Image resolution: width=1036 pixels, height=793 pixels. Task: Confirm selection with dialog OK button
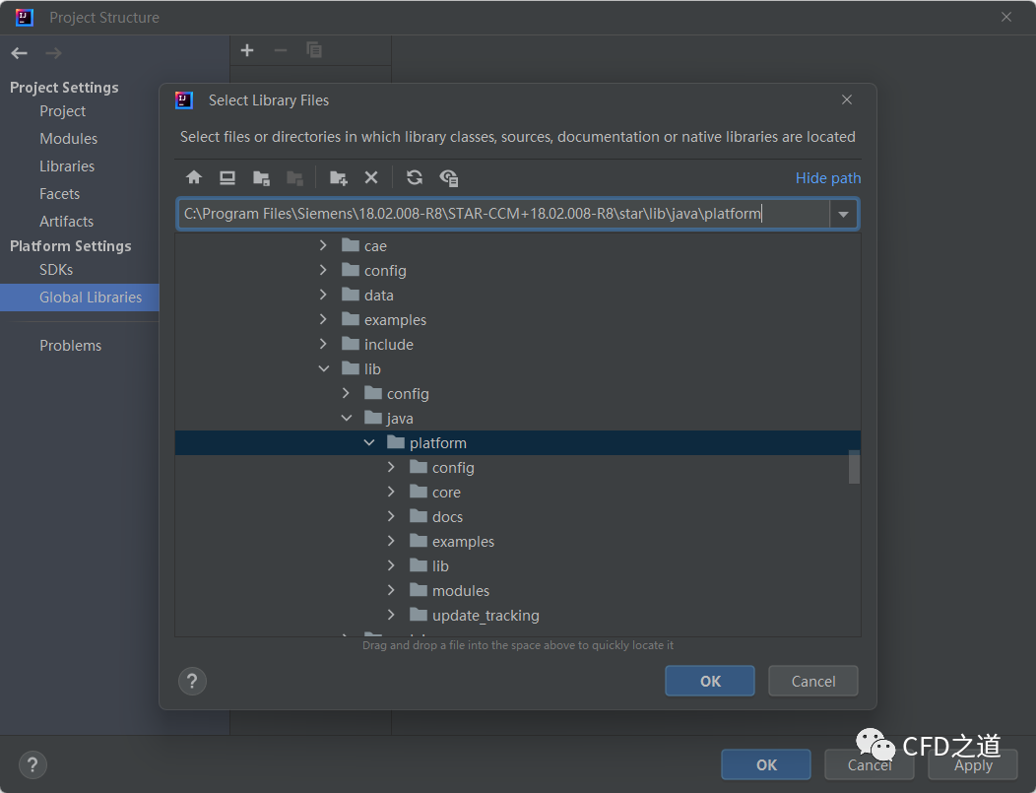pos(709,681)
